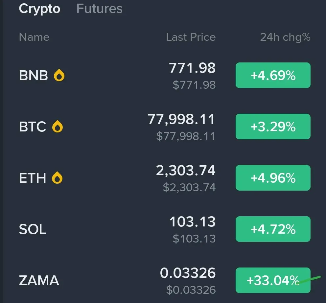This screenshot has width=326, height=303.
Task: Switch to the Futures tab
Action: (99, 9)
